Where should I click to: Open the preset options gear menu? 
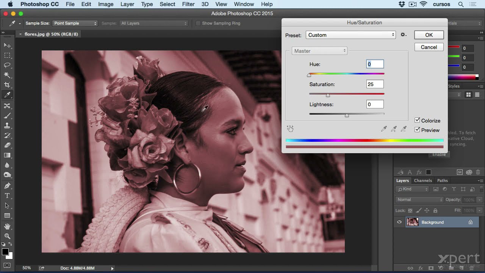tap(404, 35)
